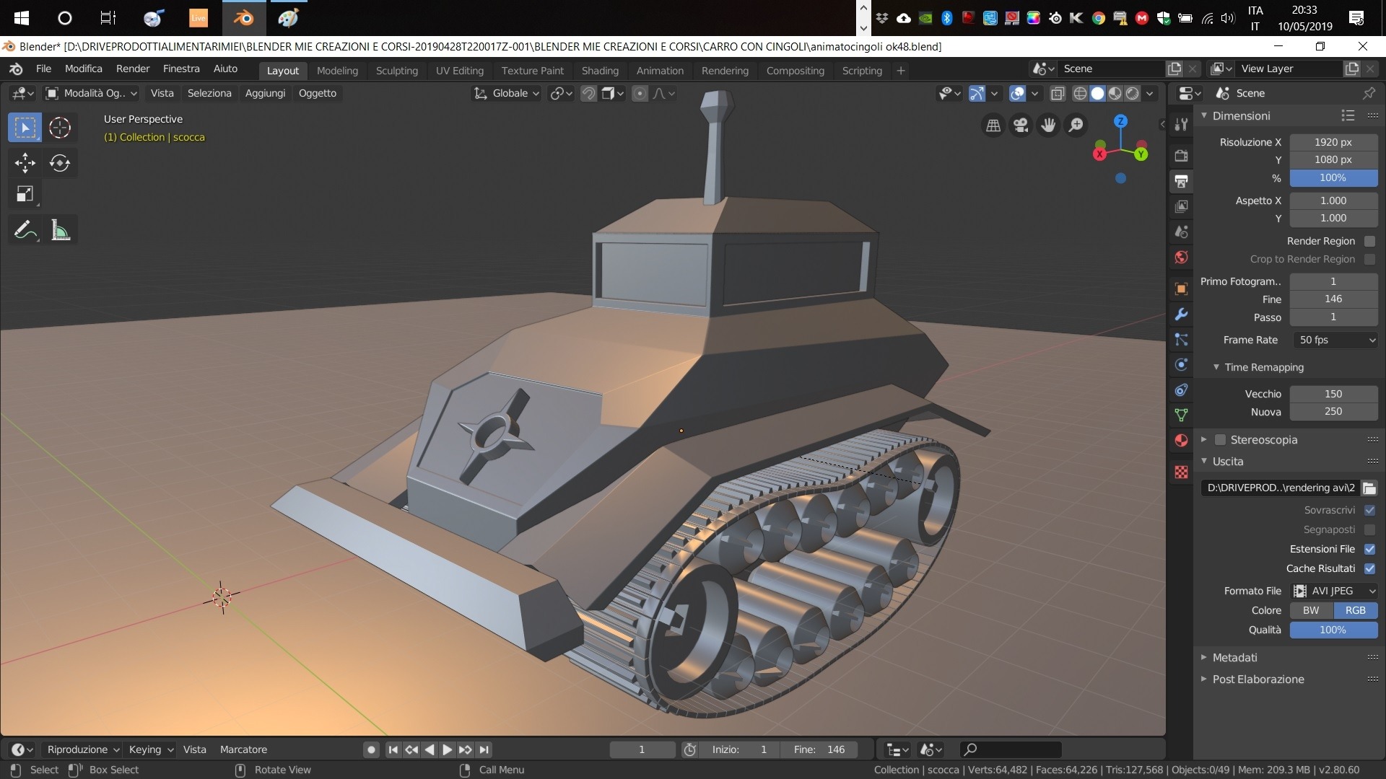This screenshot has width=1386, height=779.
Task: Switch to the UV Editing workspace tab
Action: (x=459, y=71)
